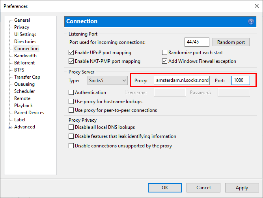
Task: Enable Use proxy for hostname lookups
Action: click(71, 102)
